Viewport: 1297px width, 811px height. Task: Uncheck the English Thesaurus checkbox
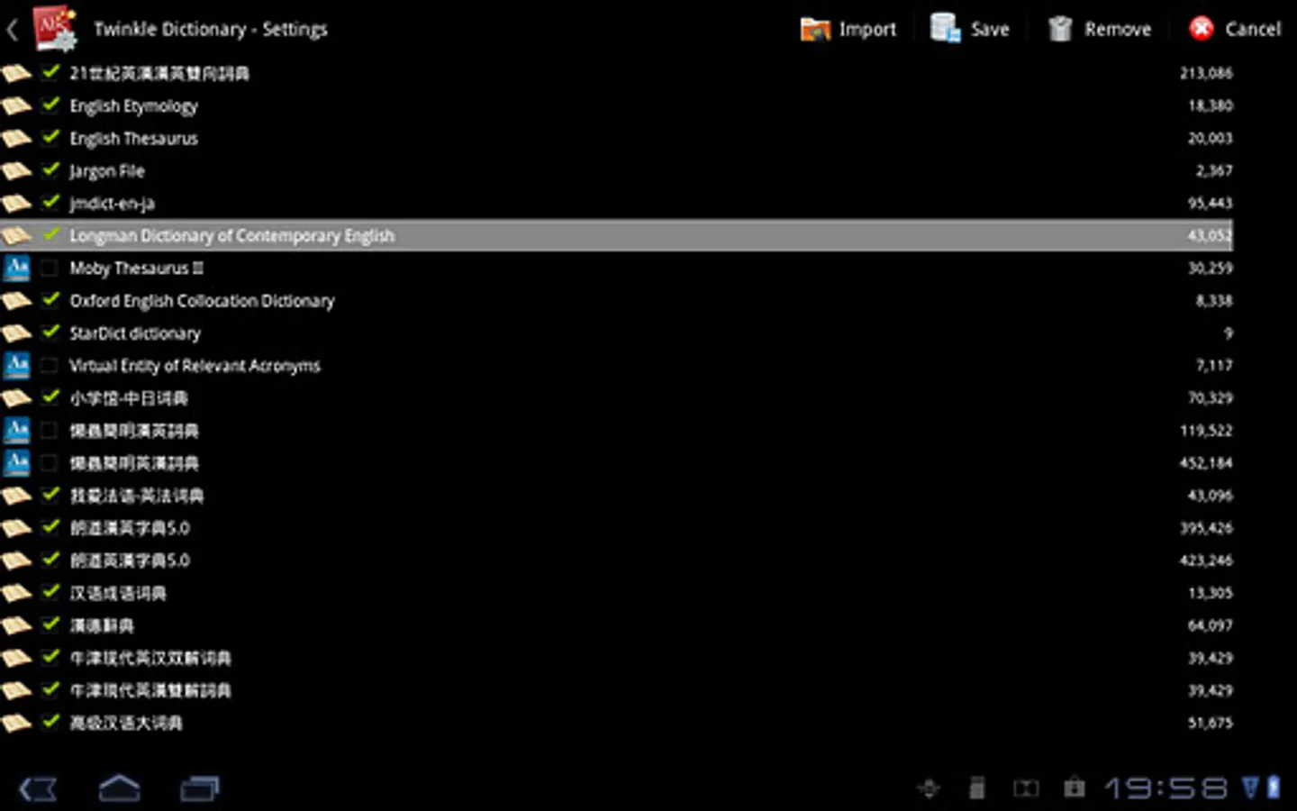click(x=50, y=137)
